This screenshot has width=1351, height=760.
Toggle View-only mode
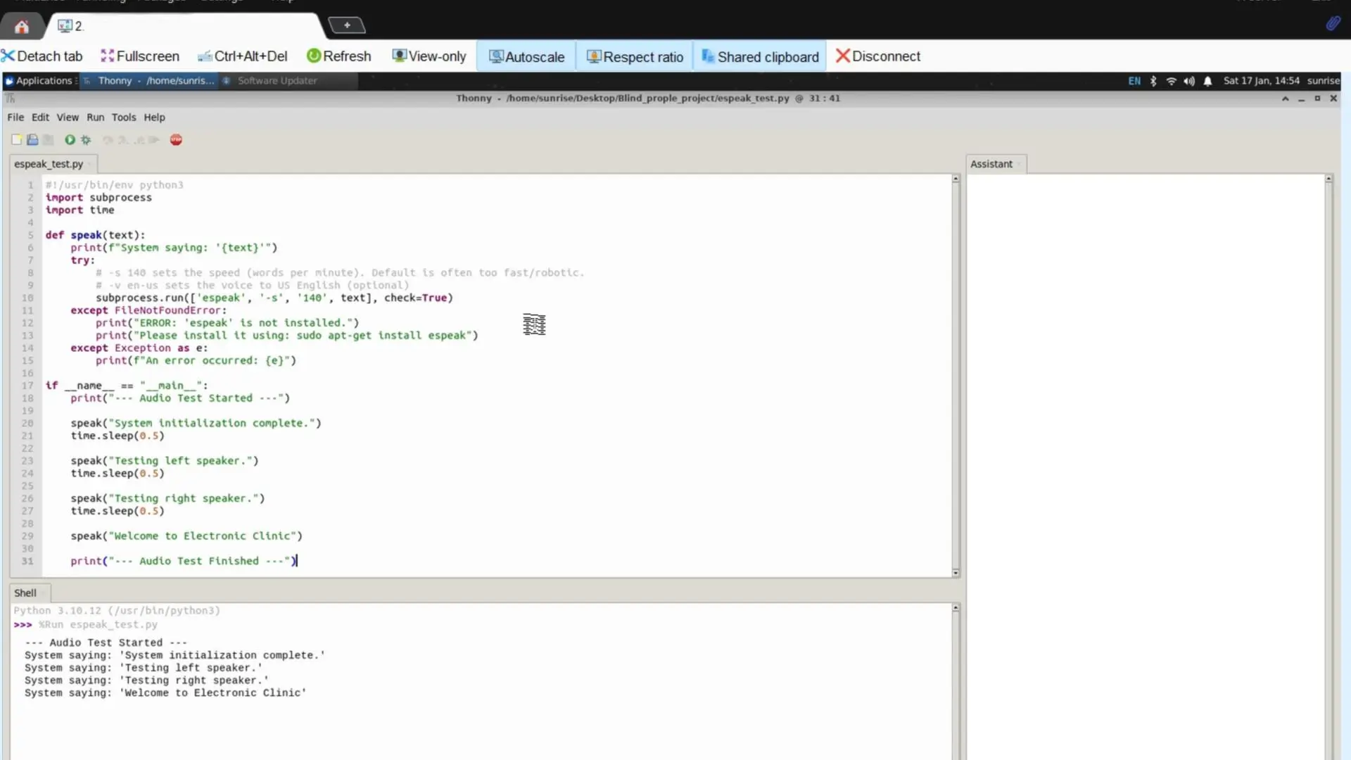[x=429, y=56]
